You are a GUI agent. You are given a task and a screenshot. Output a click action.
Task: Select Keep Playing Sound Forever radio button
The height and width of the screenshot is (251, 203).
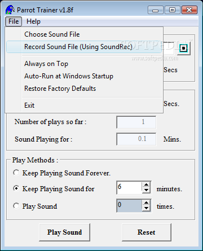pos(16,173)
